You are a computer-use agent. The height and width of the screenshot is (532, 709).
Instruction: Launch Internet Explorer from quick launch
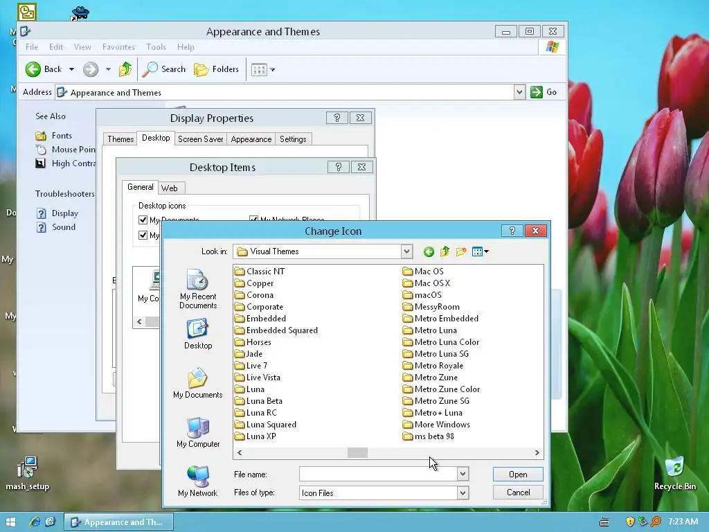pos(35,522)
